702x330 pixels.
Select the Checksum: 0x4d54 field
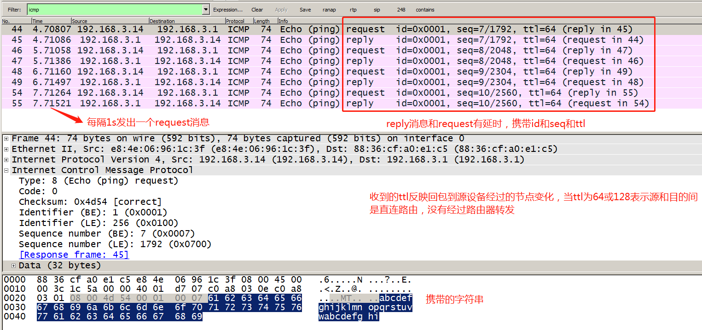(x=91, y=202)
